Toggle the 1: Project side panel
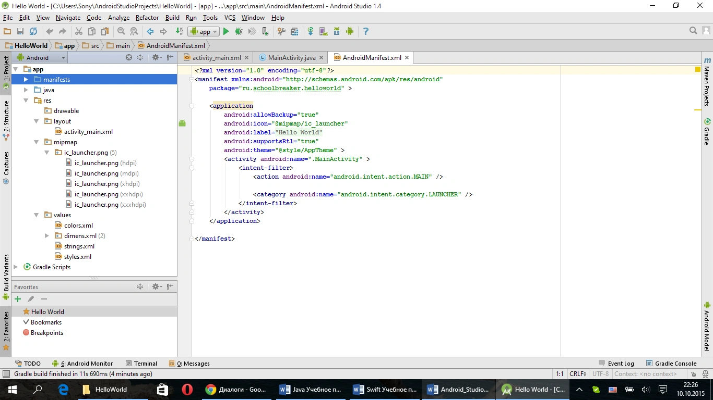Image resolution: width=713 pixels, height=400 pixels. click(6, 70)
